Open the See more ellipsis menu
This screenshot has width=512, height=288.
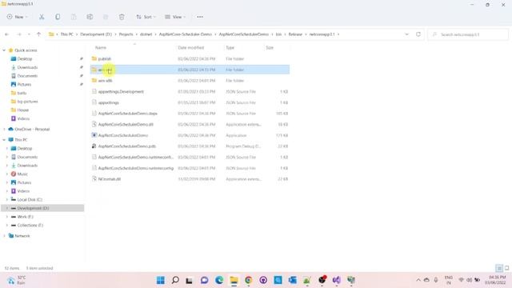coord(200,17)
